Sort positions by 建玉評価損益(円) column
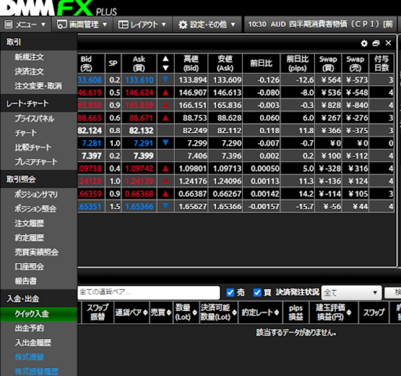Image resolution: width=401 pixels, height=376 pixels. pos(333,313)
